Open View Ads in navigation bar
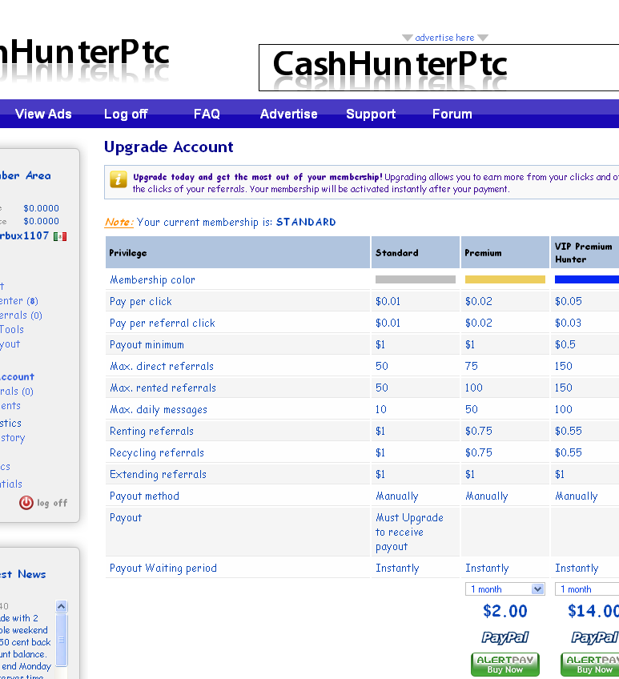The height and width of the screenshot is (679, 619). (x=43, y=114)
